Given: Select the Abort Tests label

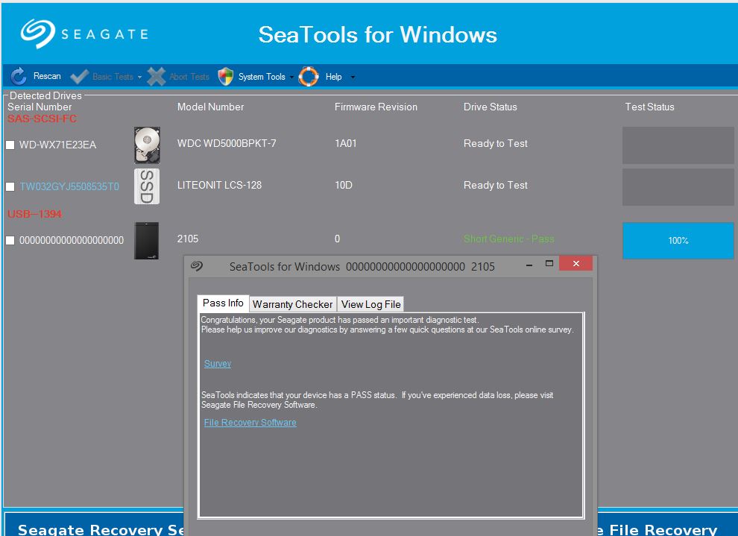Looking at the screenshot, I should click(x=189, y=77).
